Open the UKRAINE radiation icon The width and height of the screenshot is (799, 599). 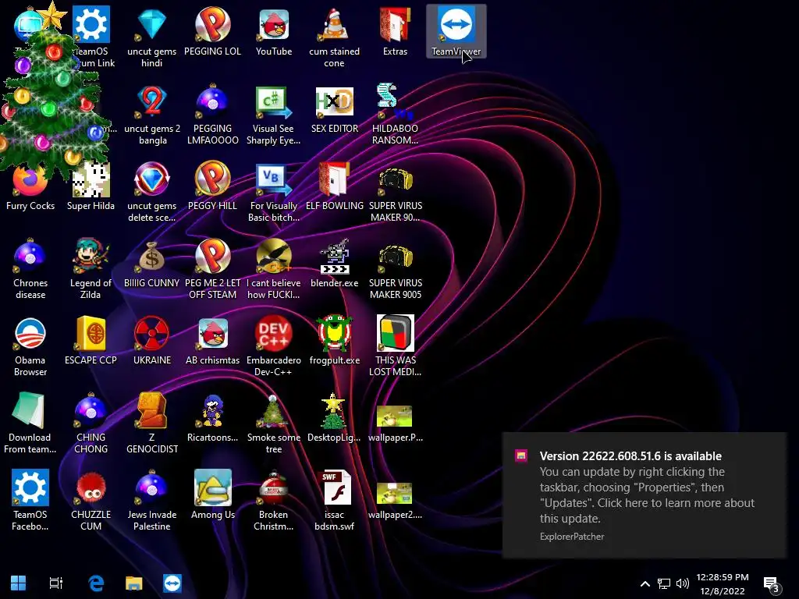(152, 340)
